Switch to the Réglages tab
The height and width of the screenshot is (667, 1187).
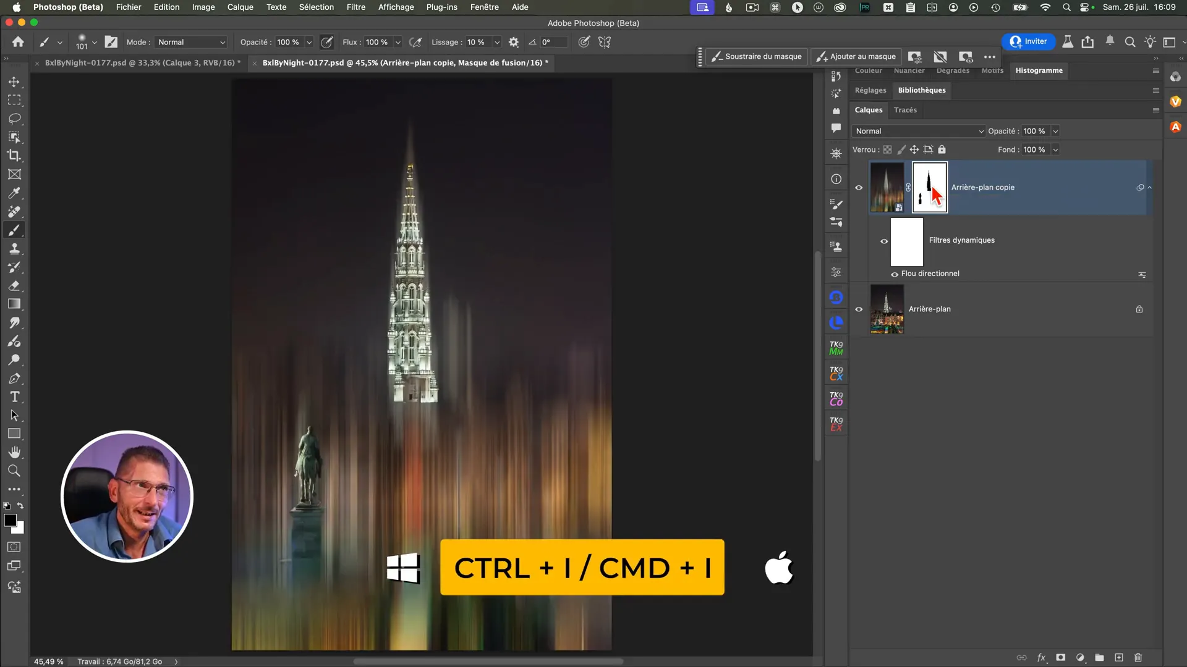(870, 90)
